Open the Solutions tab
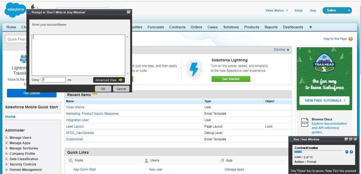Viewport: 361px width, 174px height. (x=231, y=27)
